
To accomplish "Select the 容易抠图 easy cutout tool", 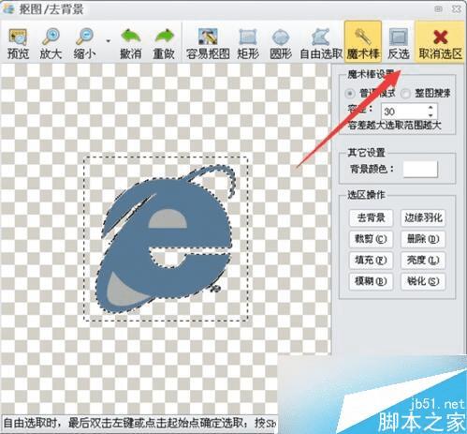I will [x=208, y=43].
